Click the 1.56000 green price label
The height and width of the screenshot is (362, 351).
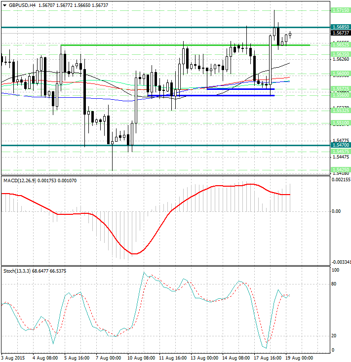point(341,73)
